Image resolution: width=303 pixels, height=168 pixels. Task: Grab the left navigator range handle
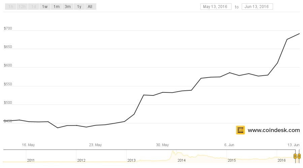[x=295, y=156]
